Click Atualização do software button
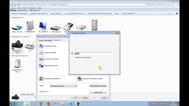The height and width of the screenshot is (106, 189). 98,86
